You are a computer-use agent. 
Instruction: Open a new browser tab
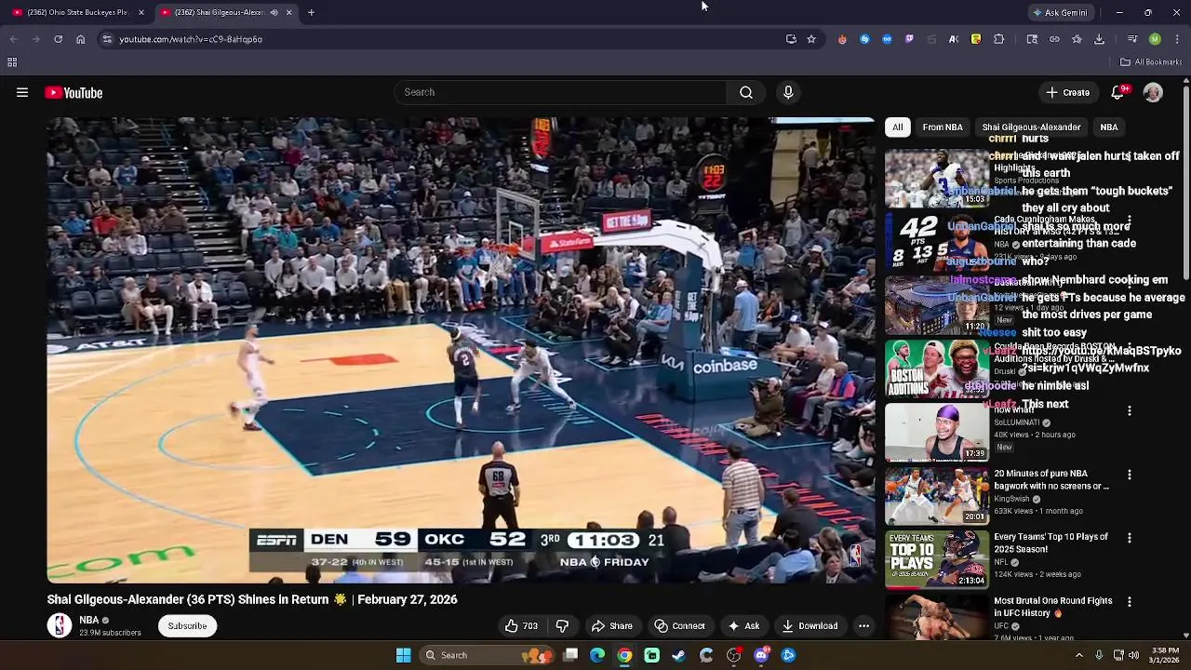[311, 12]
